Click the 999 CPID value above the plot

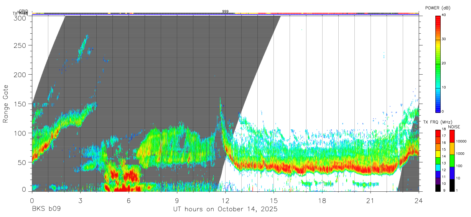pyautogui.click(x=225, y=11)
